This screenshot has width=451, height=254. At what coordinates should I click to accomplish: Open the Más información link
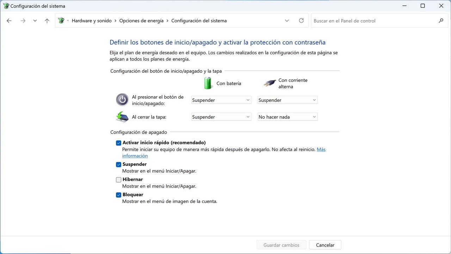click(321, 150)
